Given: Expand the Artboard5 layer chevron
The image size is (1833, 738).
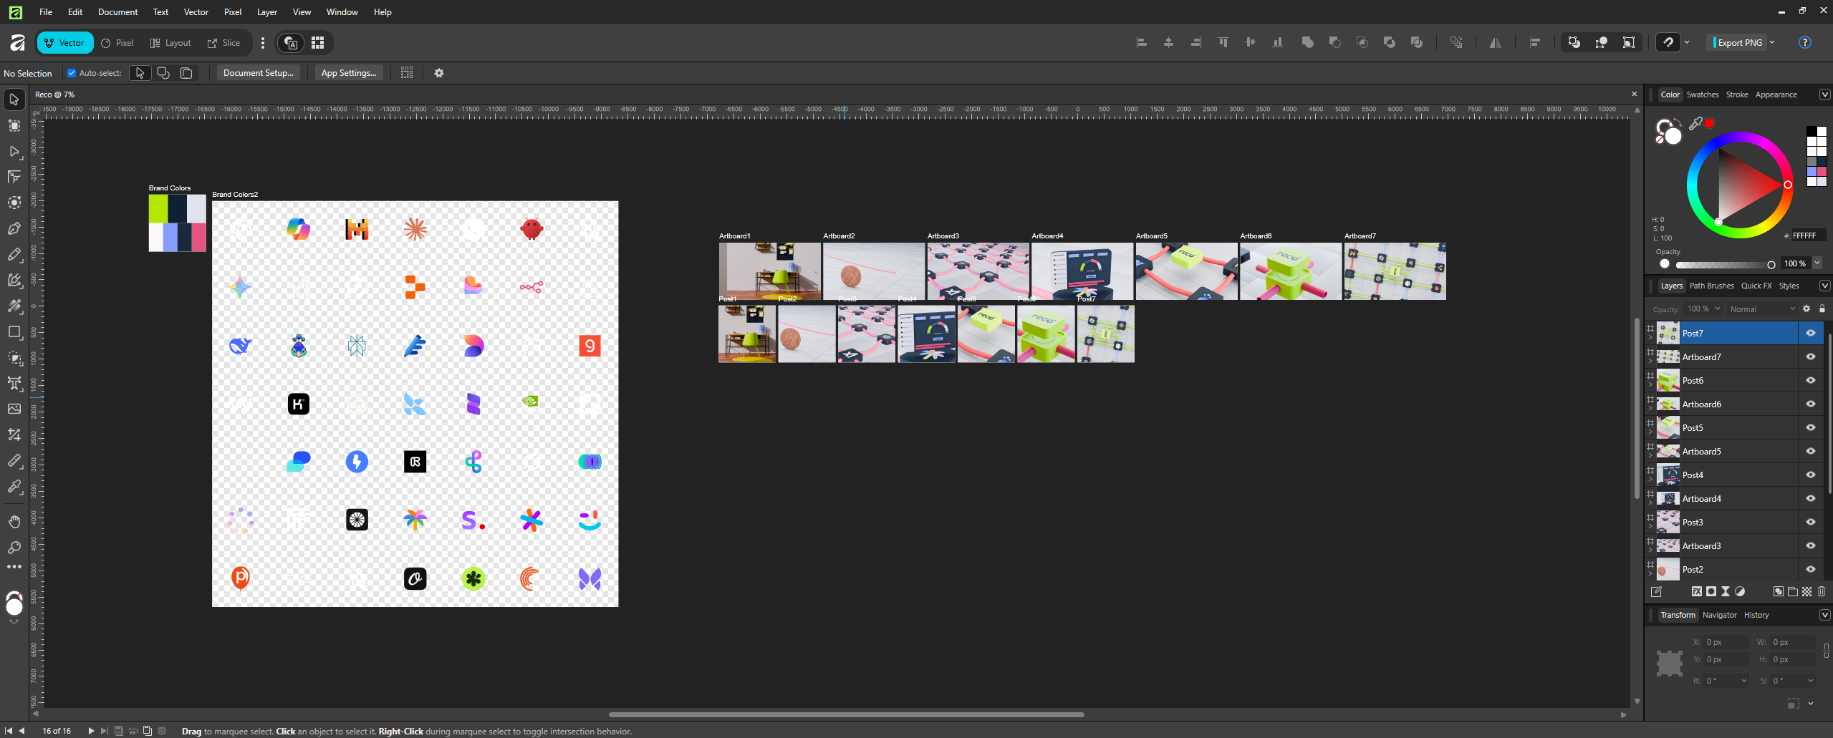Looking at the screenshot, I should (x=1650, y=455).
